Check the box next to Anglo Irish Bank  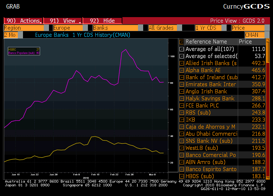pyautogui.click(x=182, y=91)
